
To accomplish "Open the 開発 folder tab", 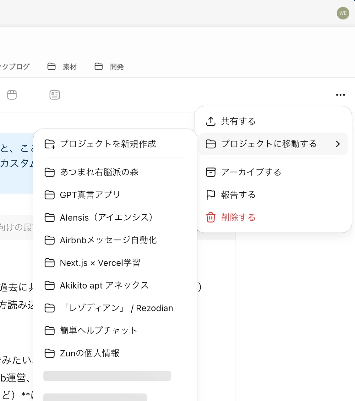I will point(109,67).
